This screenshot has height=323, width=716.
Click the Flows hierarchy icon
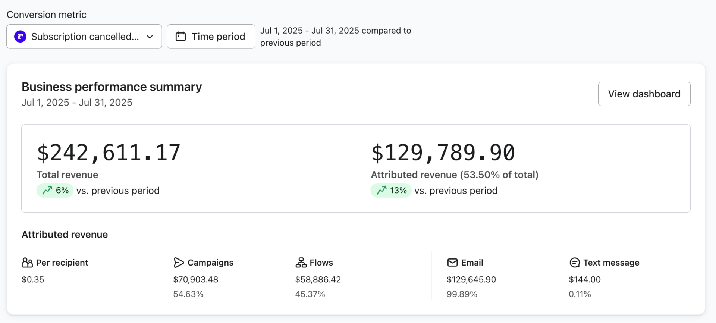(301, 263)
